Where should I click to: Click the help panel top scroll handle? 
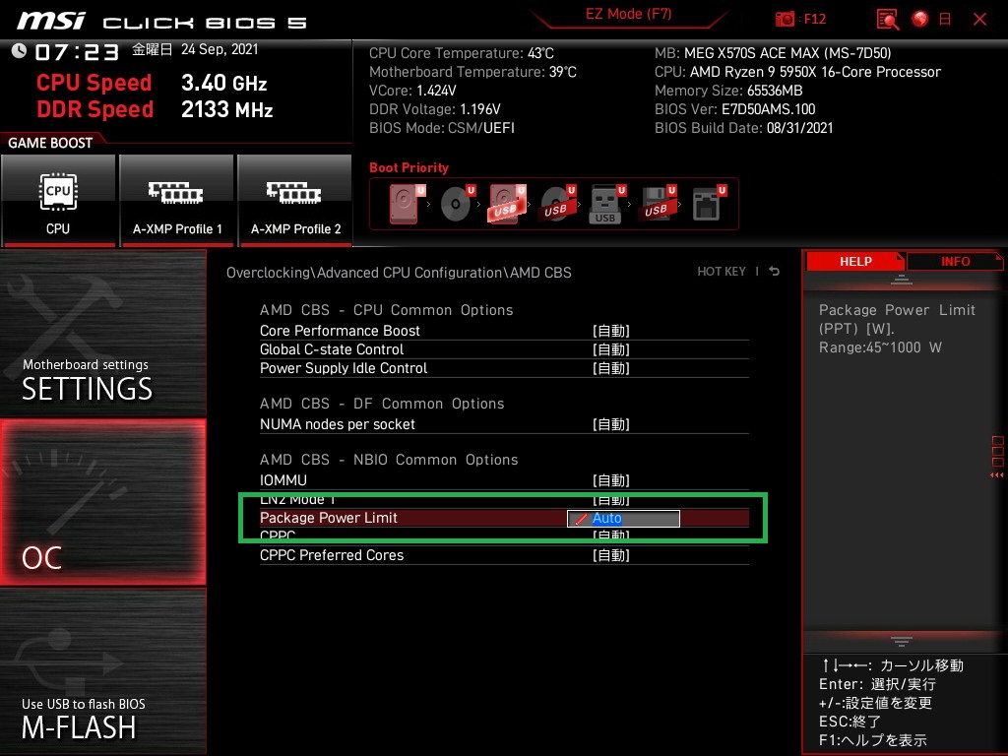[x=902, y=280]
